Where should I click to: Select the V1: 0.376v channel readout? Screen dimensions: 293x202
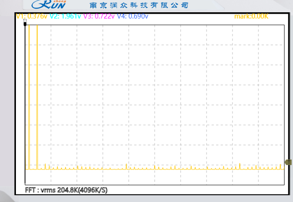tap(32, 16)
